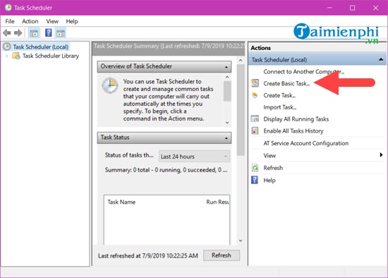
Task: Click Refresh in the Actions pane
Action: 273,168
